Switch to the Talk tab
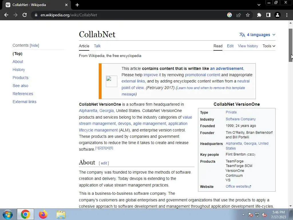Viewport: 293px width, 220px height. 97,46
